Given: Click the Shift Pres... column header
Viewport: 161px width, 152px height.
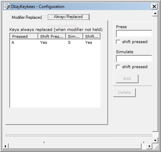Looking at the screenshot, I should coord(52,37).
